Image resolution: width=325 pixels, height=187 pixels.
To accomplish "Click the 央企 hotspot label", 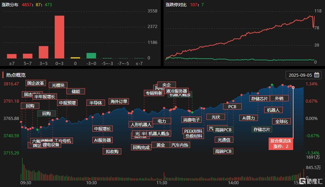I will [166, 85].
